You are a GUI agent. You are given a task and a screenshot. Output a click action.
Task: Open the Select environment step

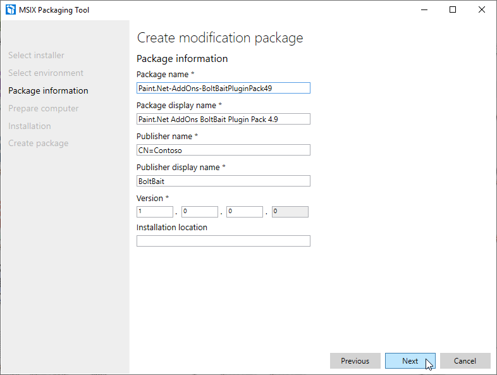[x=46, y=73]
